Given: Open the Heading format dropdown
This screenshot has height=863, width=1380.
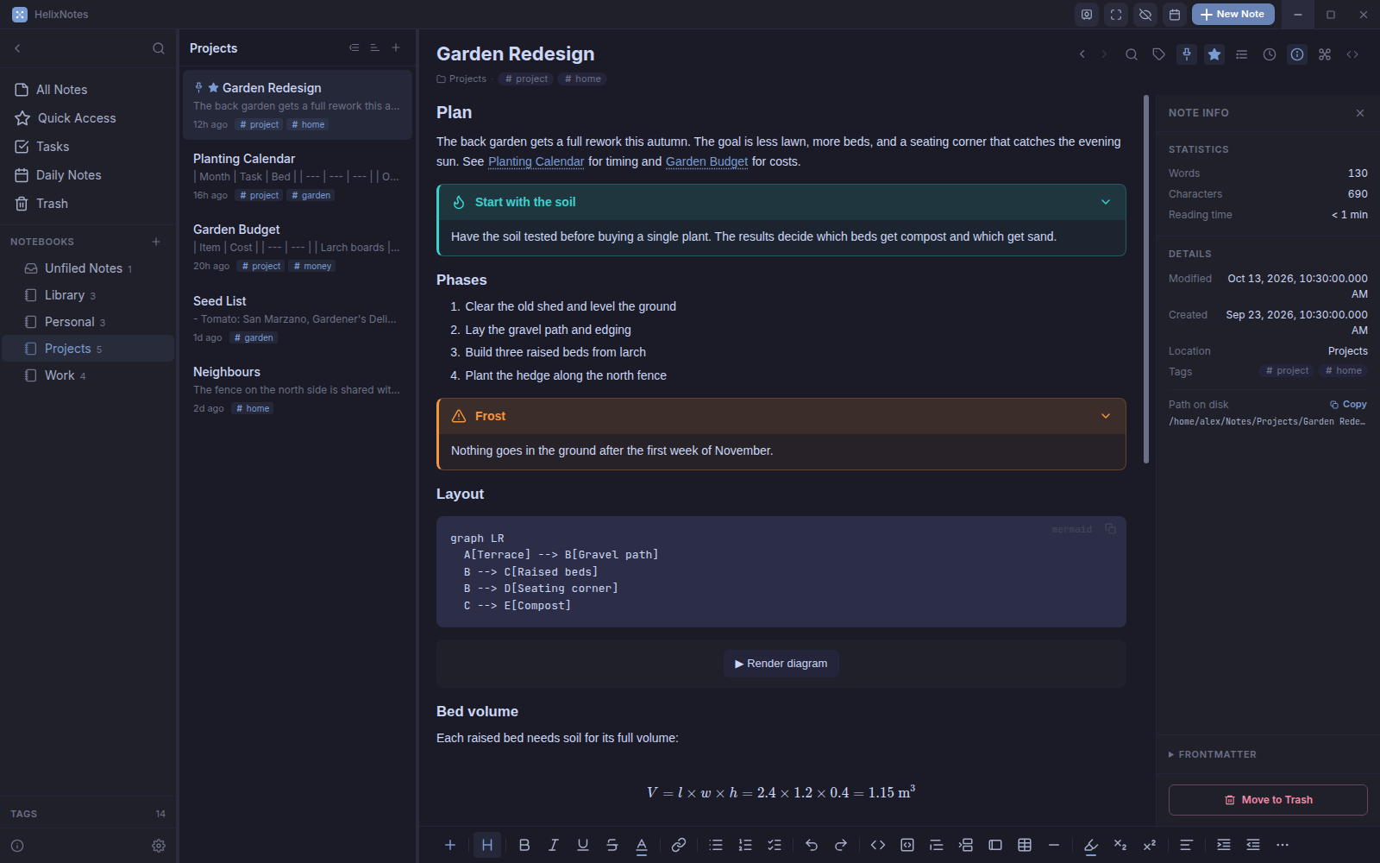Looking at the screenshot, I should point(487,845).
